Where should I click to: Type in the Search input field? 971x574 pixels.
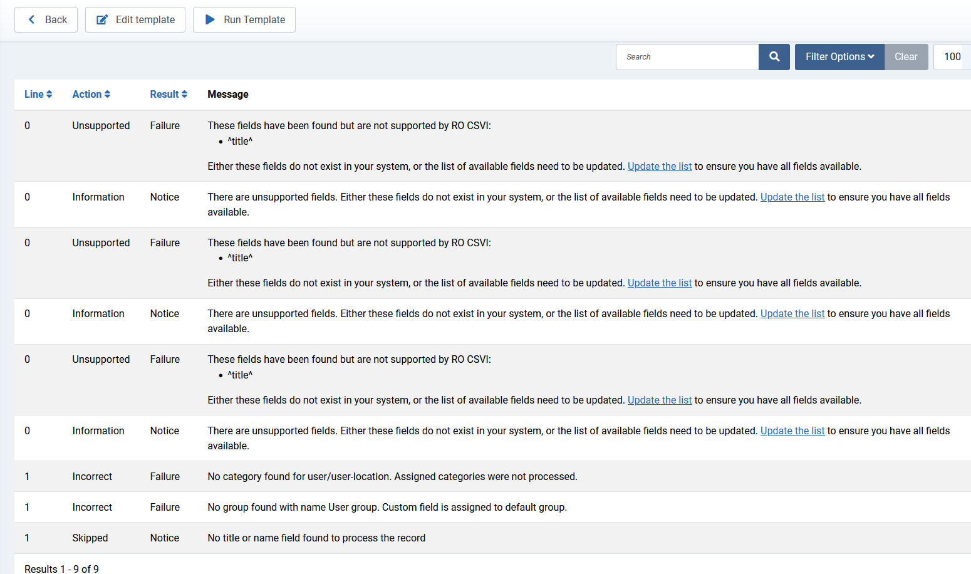point(687,57)
